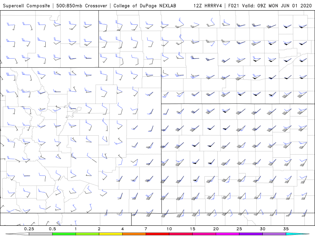Click the '500:850mb Crossover' header label
This screenshot has height=236, width=315.
[x=82, y=6]
